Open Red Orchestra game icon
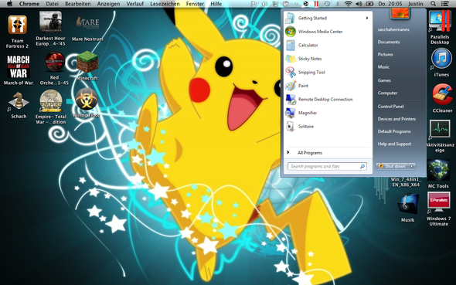 coord(54,62)
